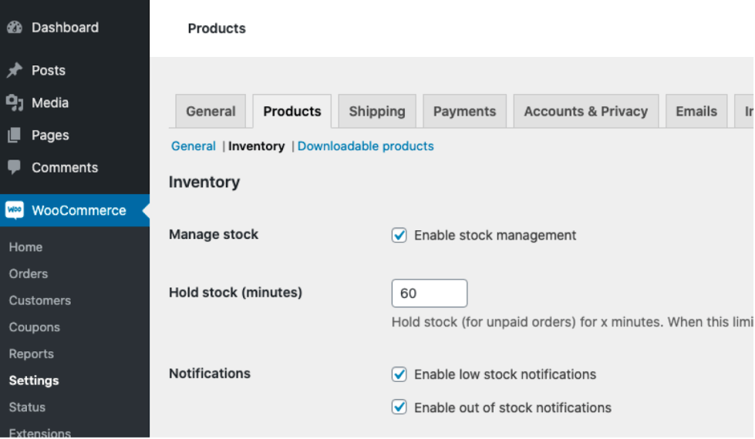This screenshot has height=439, width=755.
Task: Click the Posts pushpin icon
Action: point(14,71)
